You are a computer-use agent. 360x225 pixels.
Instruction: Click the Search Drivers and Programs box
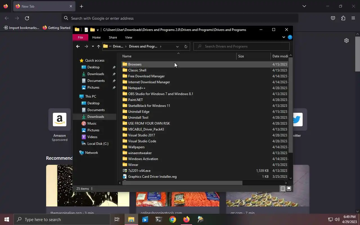coord(242,46)
